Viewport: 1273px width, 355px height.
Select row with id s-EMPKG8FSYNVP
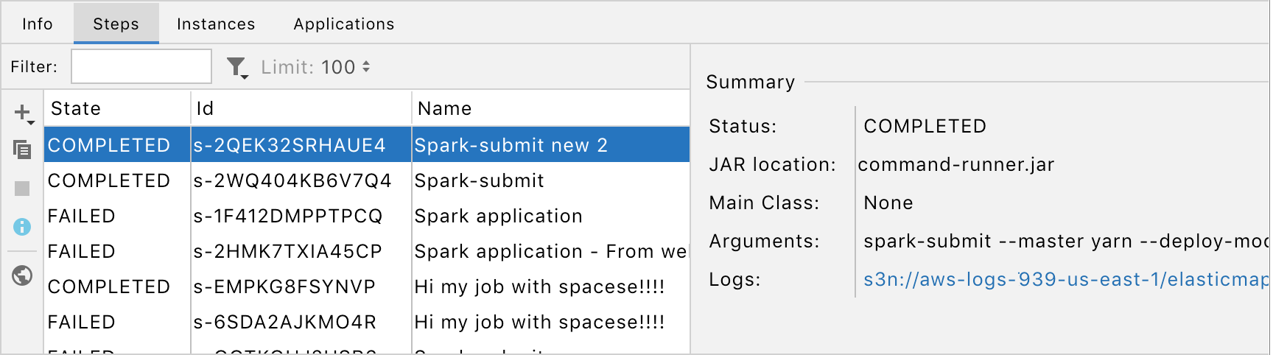pyautogui.click(x=367, y=287)
